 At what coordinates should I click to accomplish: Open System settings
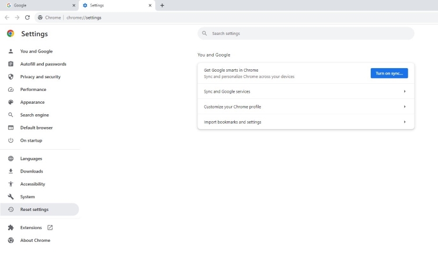(40, 197)
